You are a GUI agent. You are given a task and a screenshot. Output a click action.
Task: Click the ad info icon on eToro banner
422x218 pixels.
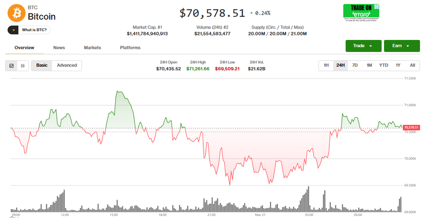[x=377, y=7]
